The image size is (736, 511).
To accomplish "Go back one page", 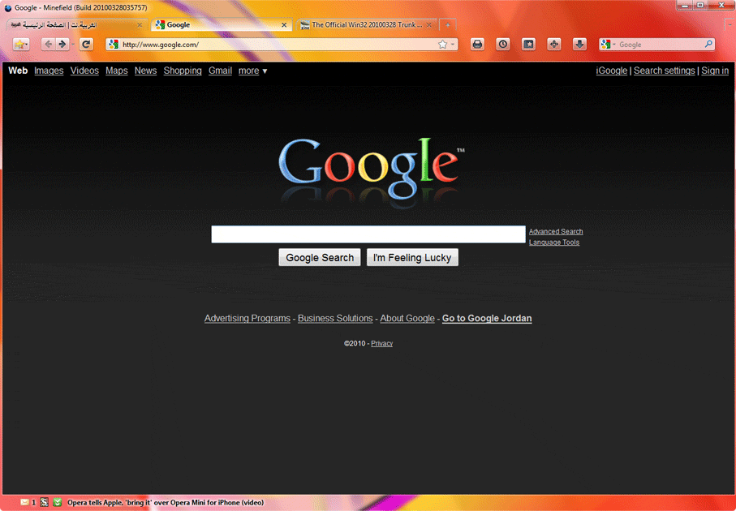I will (48, 45).
